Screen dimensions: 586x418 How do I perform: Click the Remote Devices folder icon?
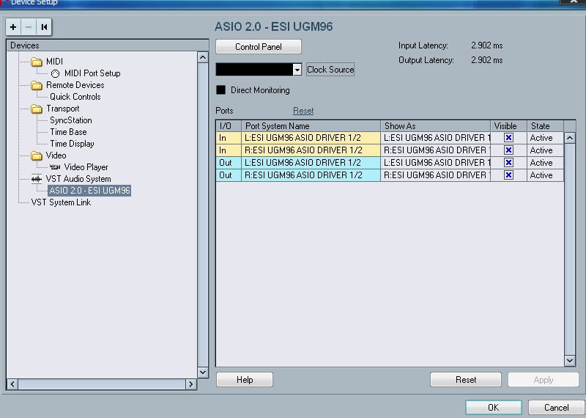[x=36, y=85]
